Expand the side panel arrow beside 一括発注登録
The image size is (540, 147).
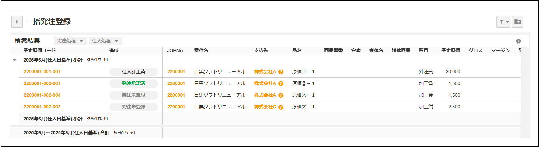[17, 22]
